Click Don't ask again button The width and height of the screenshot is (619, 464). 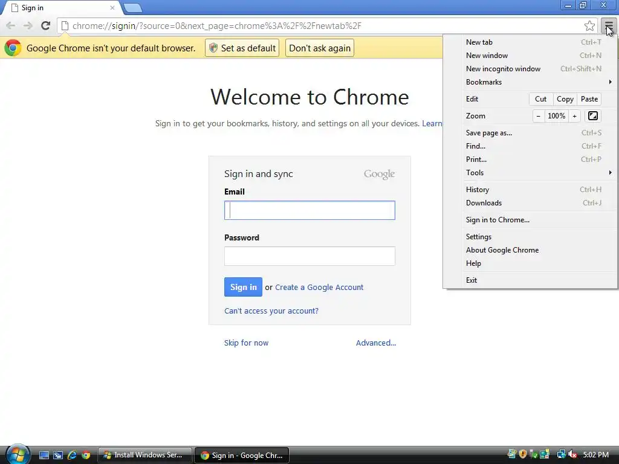(x=320, y=48)
